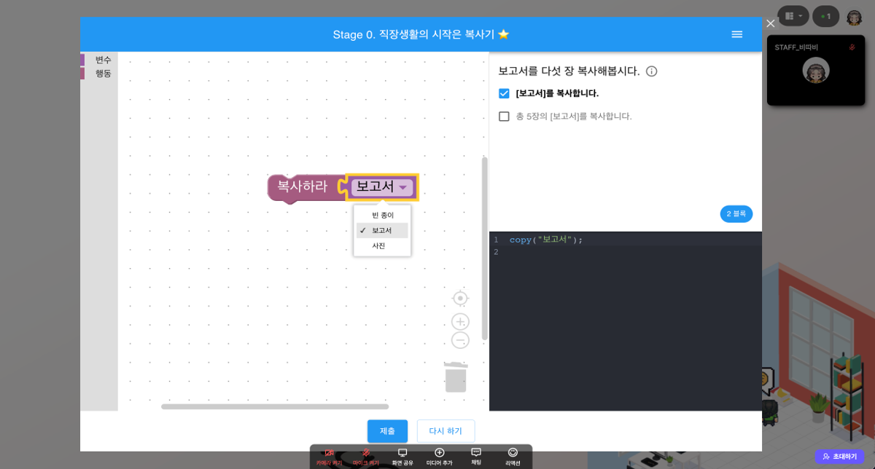The image size is (875, 469).
Task: Select 사진 from the open dropdown
Action: (x=381, y=245)
